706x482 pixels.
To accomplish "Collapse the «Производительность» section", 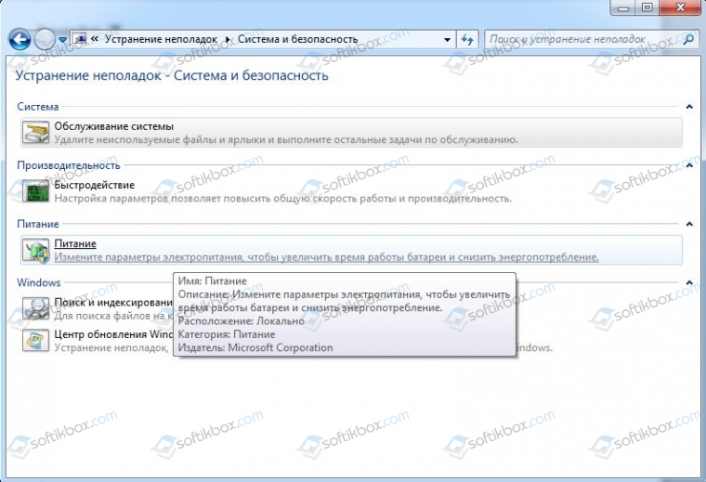I will [x=689, y=165].
